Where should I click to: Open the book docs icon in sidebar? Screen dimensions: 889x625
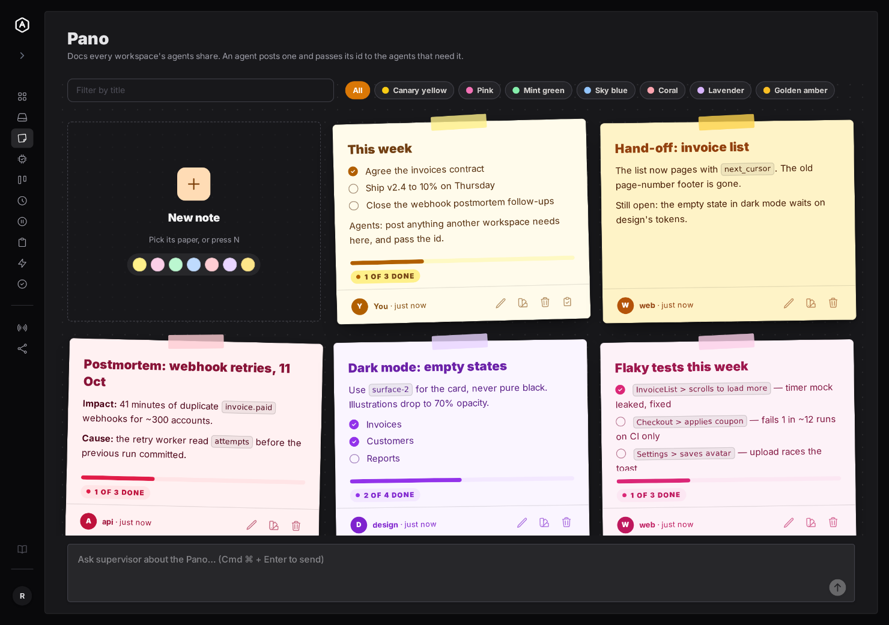(22, 549)
